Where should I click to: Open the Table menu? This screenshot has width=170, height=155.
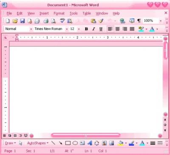[87, 13]
